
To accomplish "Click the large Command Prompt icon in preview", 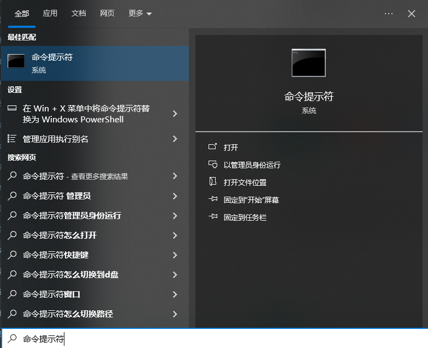I will [x=308, y=63].
